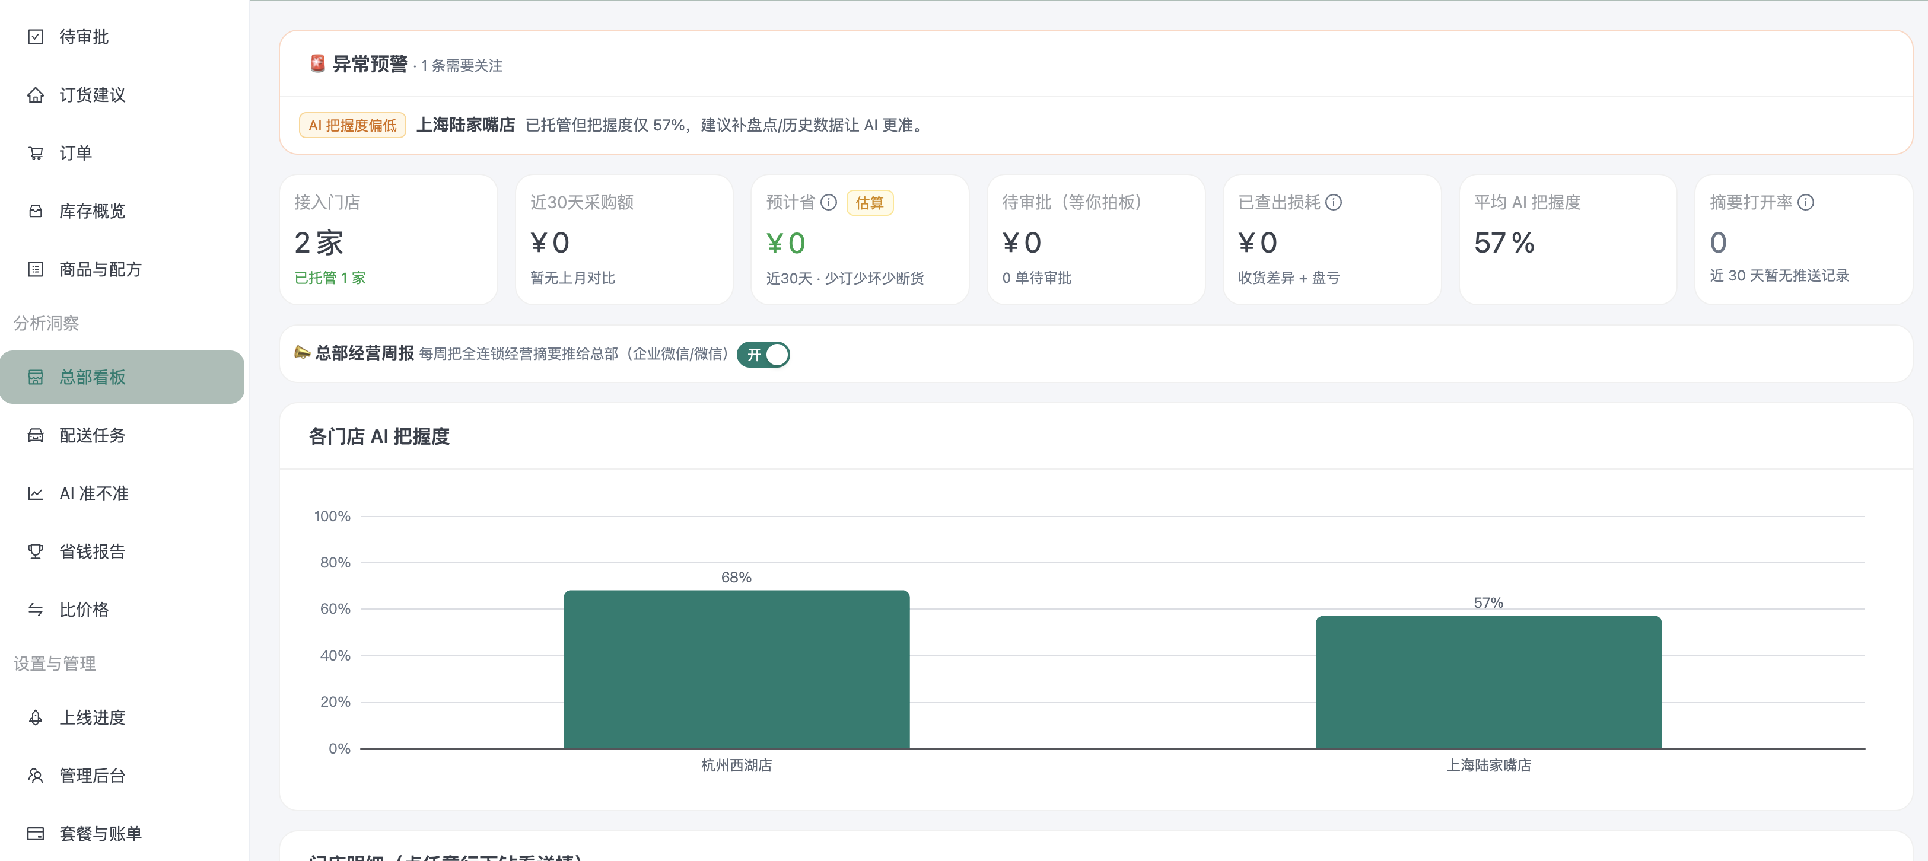Click the 估算 badge on 预计省 card

click(870, 203)
